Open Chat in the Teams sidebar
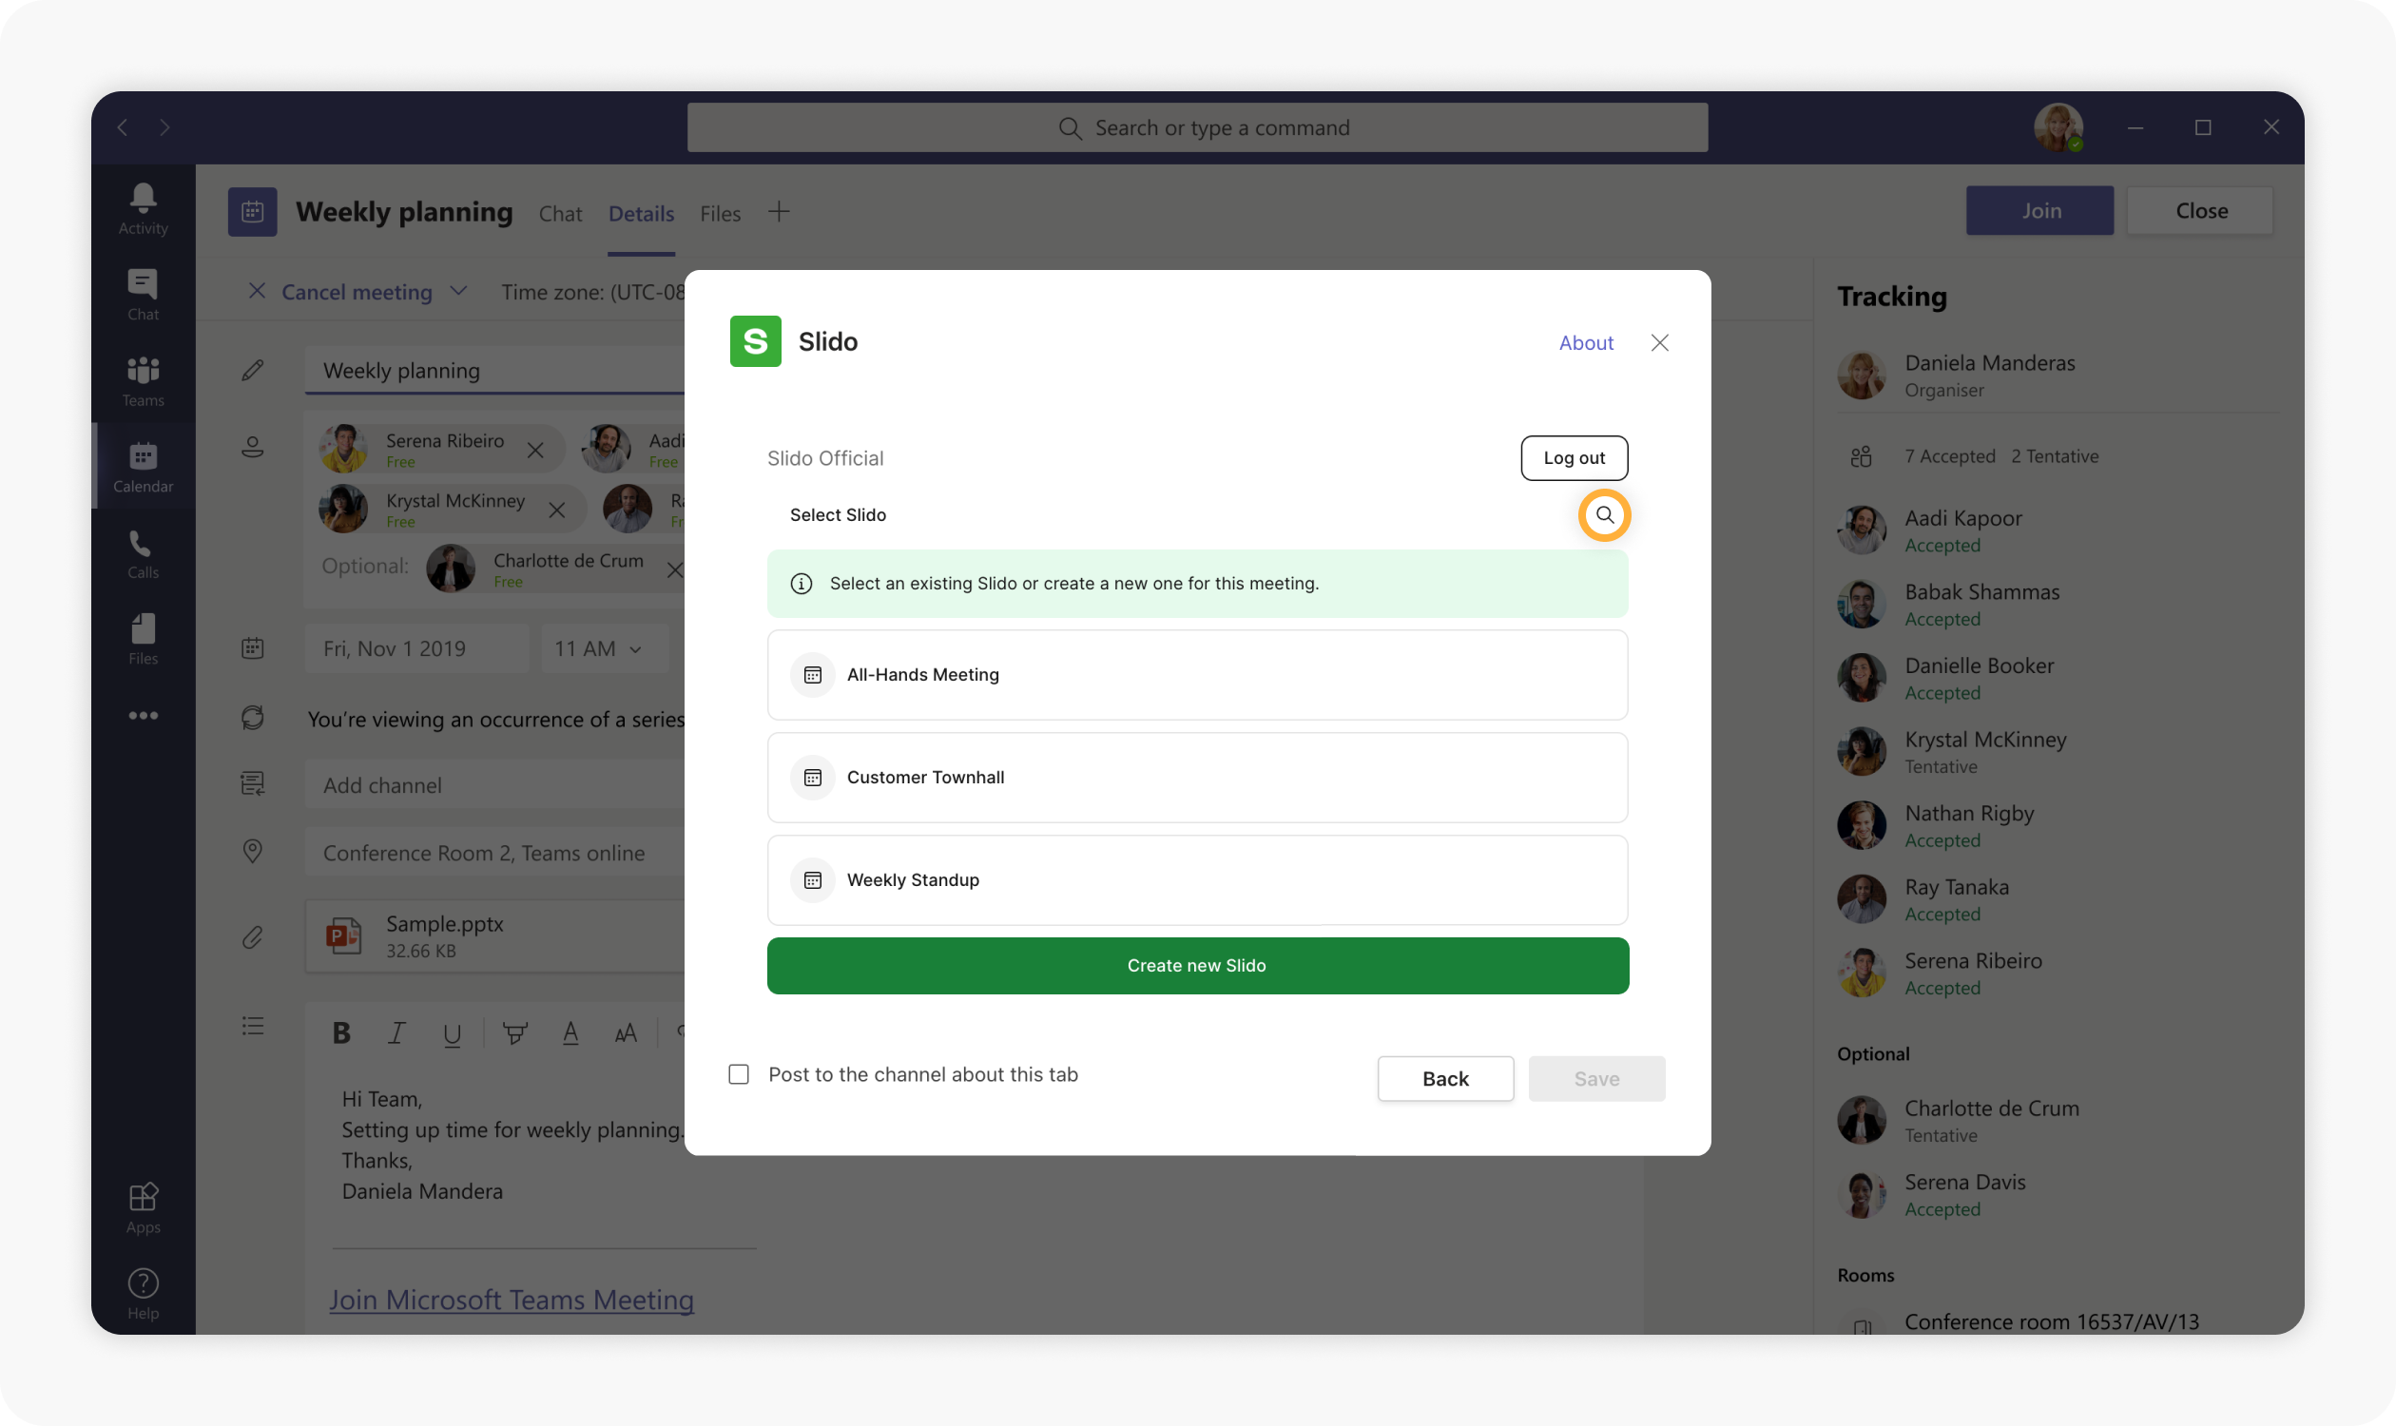This screenshot has width=2396, height=1426. pyautogui.click(x=144, y=294)
